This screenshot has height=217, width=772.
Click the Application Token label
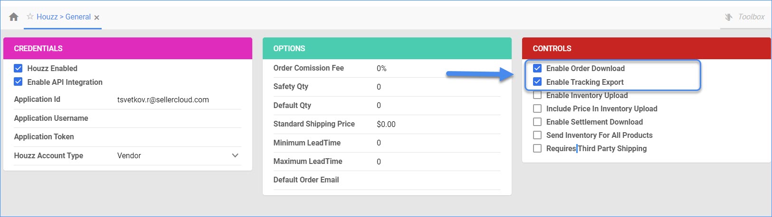pos(44,136)
